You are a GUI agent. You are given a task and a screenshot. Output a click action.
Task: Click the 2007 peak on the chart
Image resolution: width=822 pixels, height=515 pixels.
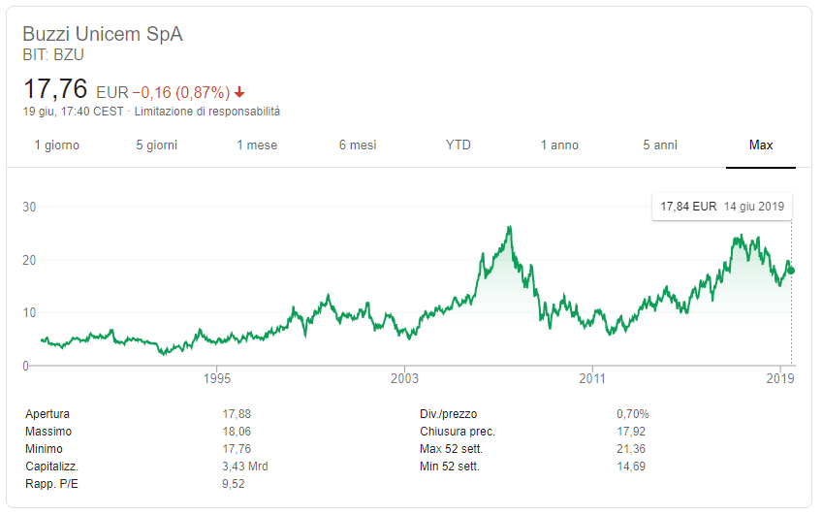coord(509,228)
